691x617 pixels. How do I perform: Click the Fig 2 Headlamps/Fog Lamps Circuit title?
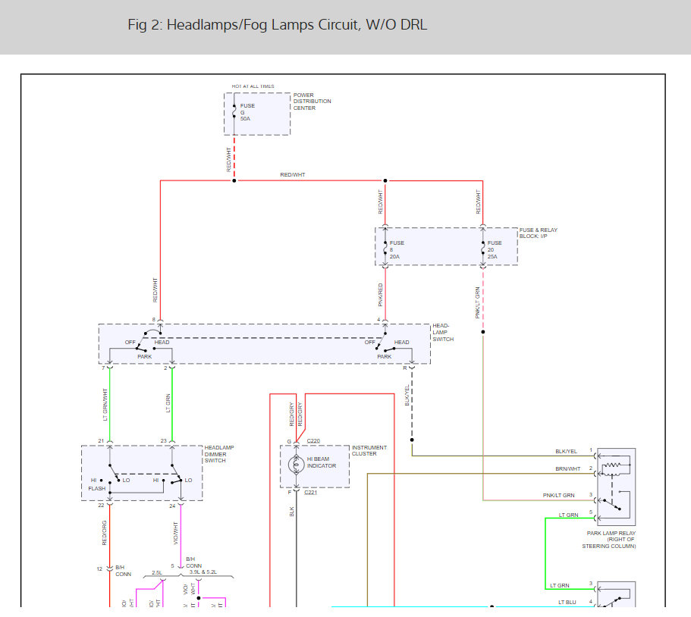coord(277,25)
